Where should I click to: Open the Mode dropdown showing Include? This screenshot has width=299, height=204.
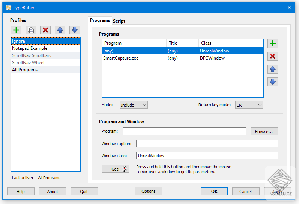click(134, 105)
